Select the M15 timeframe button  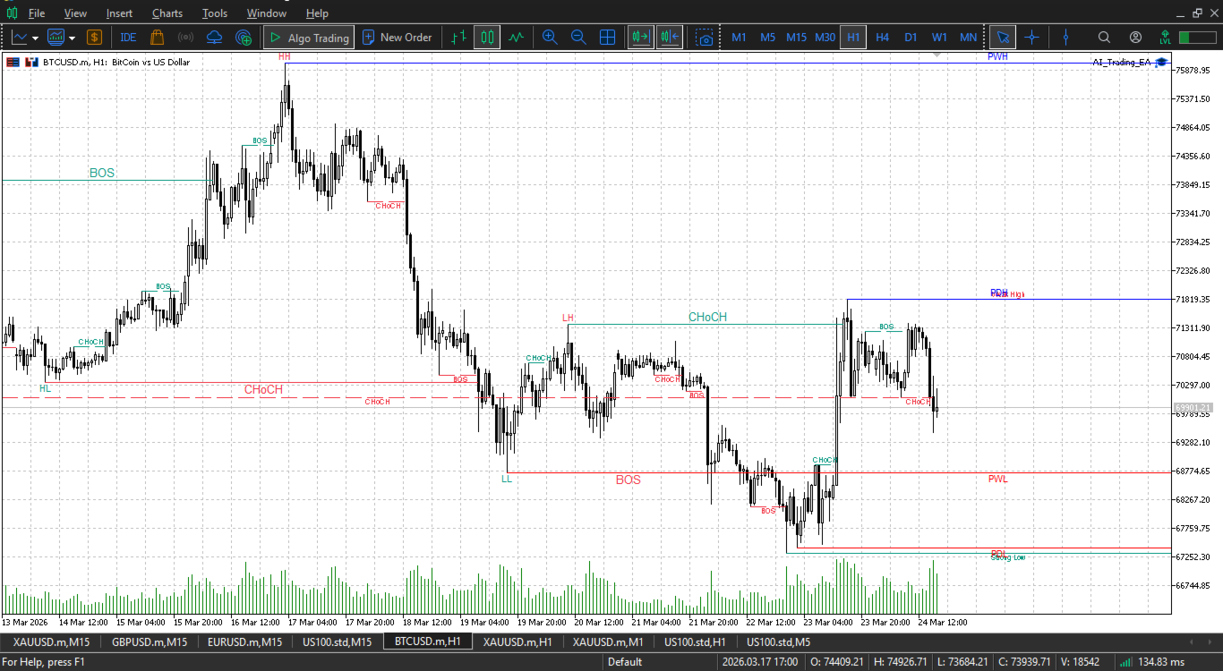pyautogui.click(x=796, y=38)
